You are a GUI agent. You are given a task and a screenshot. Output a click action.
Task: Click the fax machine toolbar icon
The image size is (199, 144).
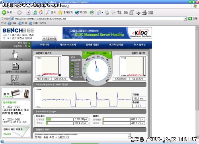(x=144, y=12)
